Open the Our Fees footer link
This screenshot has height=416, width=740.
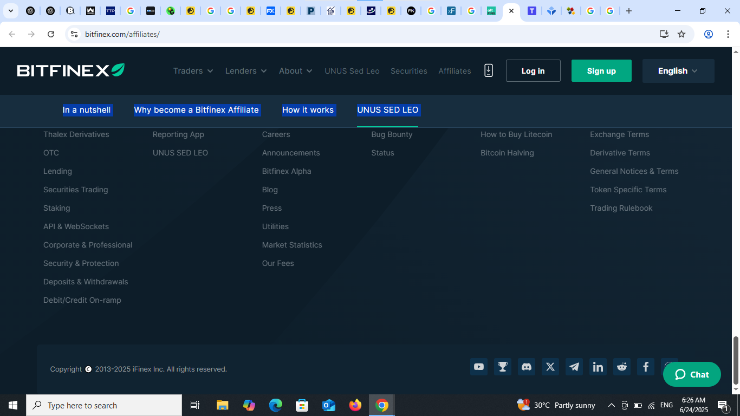click(278, 263)
